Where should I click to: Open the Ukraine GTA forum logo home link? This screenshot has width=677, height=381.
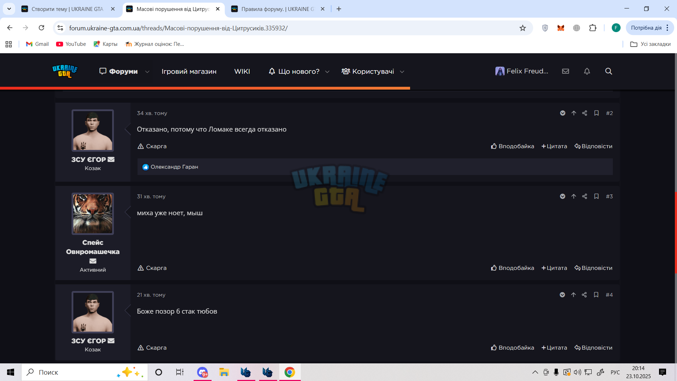(x=65, y=71)
